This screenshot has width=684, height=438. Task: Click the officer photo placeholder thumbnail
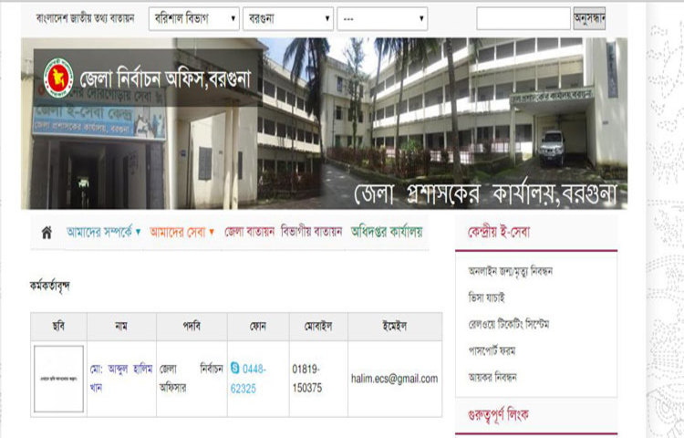tap(58, 379)
